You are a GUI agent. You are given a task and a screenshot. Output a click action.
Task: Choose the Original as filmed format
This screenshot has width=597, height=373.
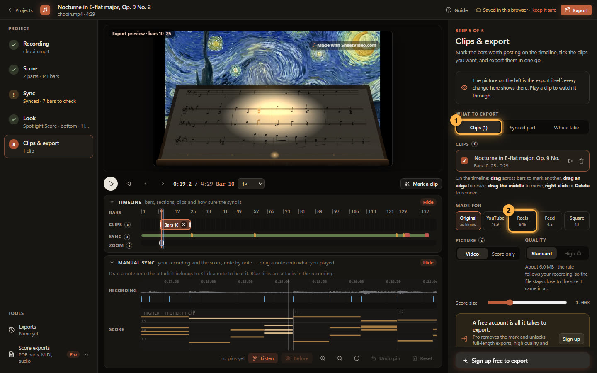click(x=468, y=221)
